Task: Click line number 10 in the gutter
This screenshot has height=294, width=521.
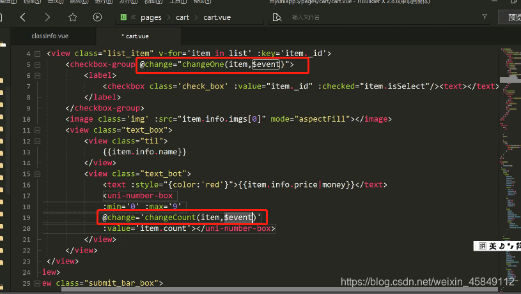Action: (x=27, y=119)
